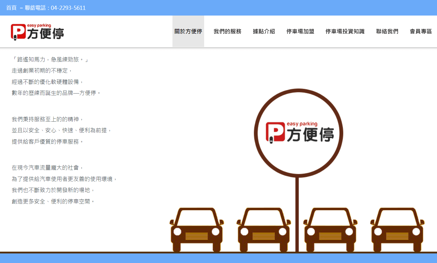Image resolution: width=437 pixels, height=263 pixels.
Task: Open the 據點介紹 navigation item
Action: click(264, 31)
